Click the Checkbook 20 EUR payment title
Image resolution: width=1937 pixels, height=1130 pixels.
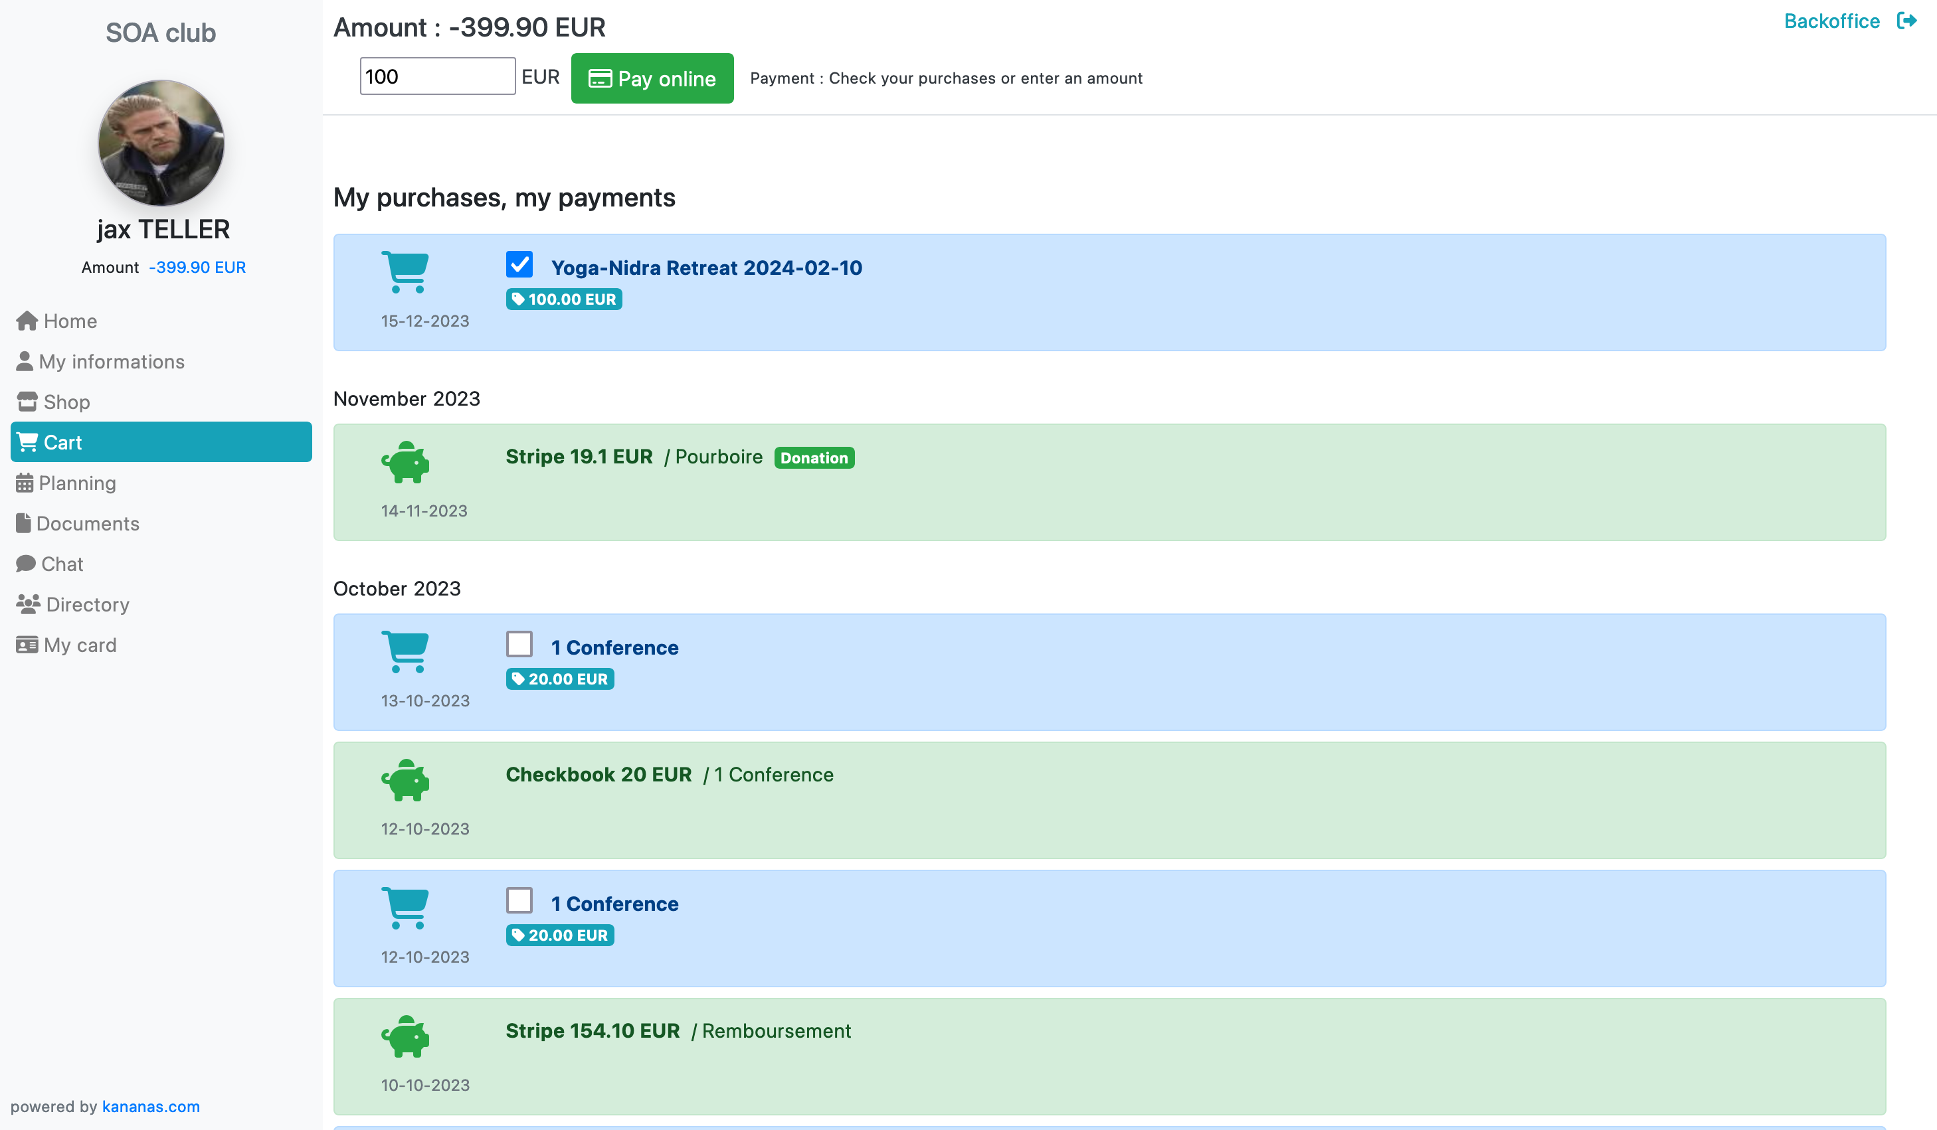pyautogui.click(x=599, y=775)
